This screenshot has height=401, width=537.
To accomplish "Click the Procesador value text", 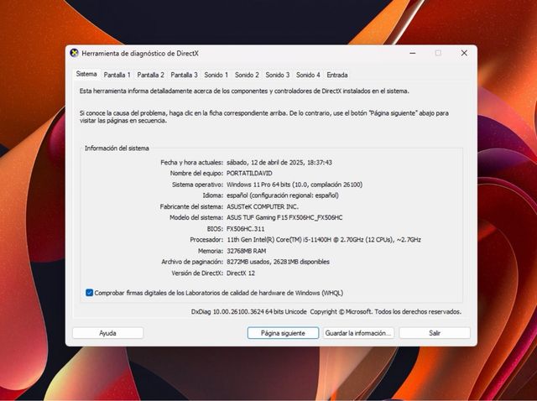I will coord(323,239).
